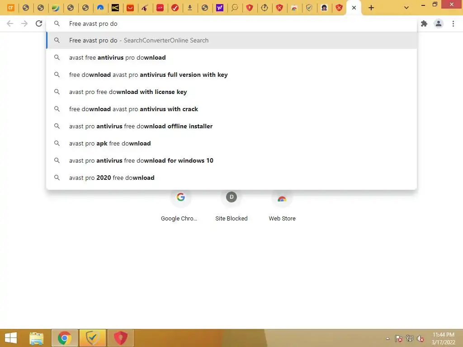Switch to the orange CR tab
463x347 pixels.
click(11, 8)
